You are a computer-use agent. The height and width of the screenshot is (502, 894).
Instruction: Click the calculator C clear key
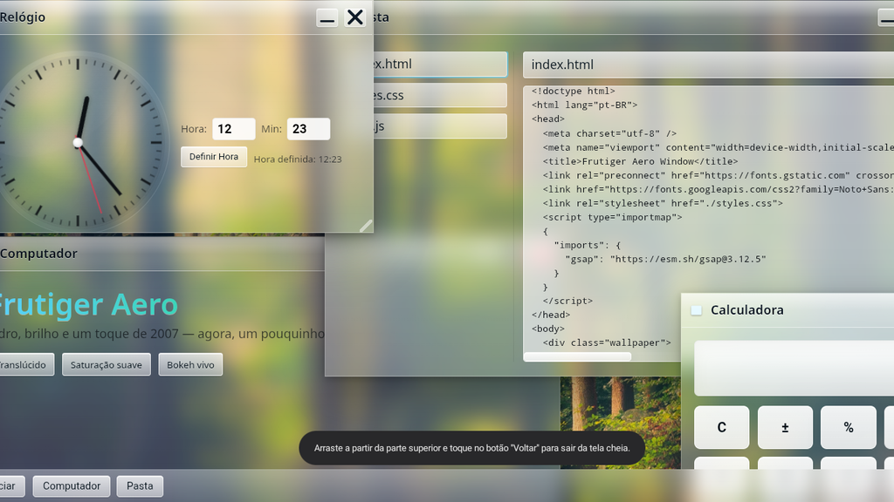click(x=721, y=427)
